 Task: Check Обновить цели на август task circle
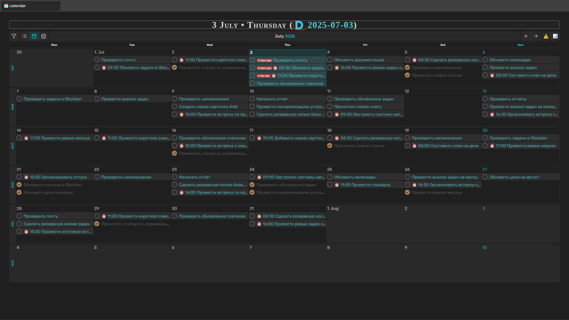tap(485, 177)
